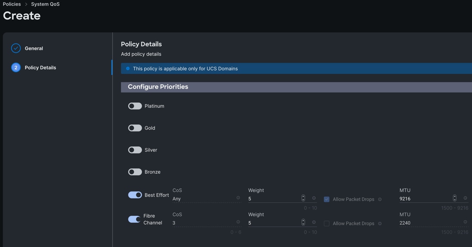This screenshot has width=472, height=247.
Task: Switch on the Silver priority toggle
Action: (x=135, y=150)
